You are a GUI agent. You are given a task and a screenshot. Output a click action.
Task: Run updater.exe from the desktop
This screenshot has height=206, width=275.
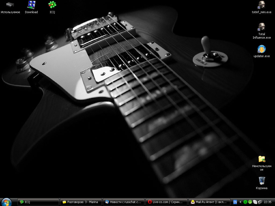point(262,49)
